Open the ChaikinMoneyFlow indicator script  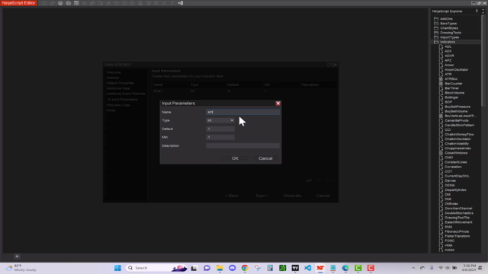459,135
